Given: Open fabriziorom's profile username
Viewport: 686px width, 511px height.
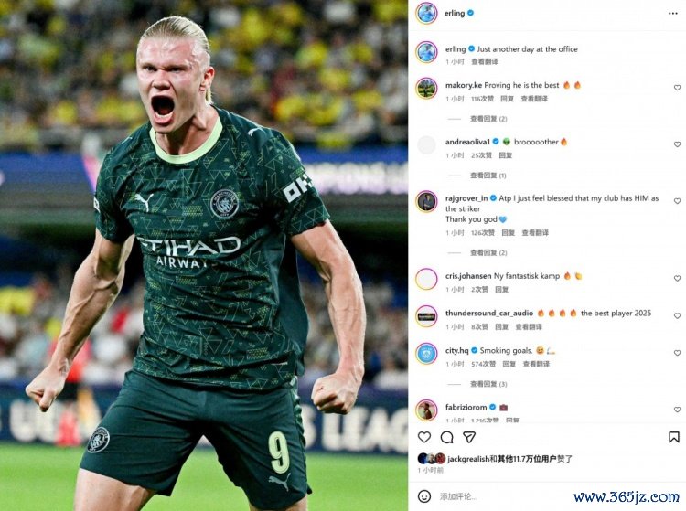Looking at the screenshot, I should 466,407.
